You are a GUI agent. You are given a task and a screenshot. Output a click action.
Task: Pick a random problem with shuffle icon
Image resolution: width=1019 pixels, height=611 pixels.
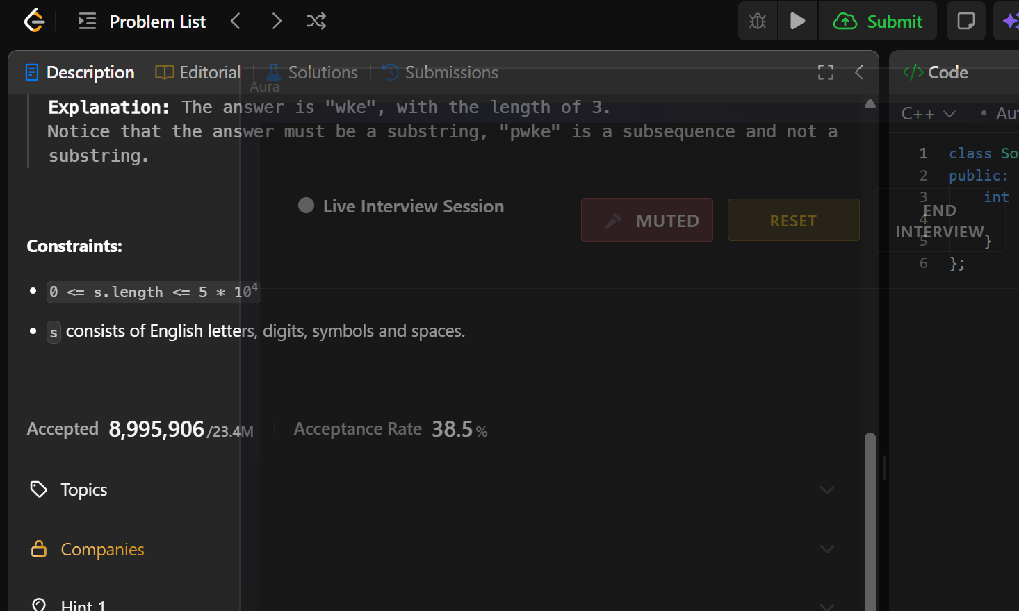click(x=316, y=22)
